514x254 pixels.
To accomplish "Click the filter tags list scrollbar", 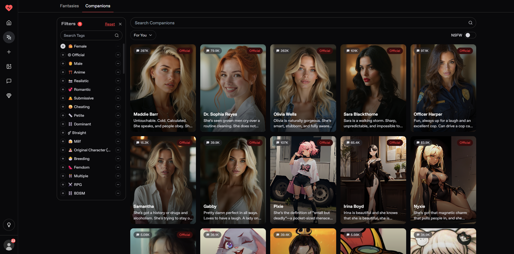I will [x=124, y=59].
